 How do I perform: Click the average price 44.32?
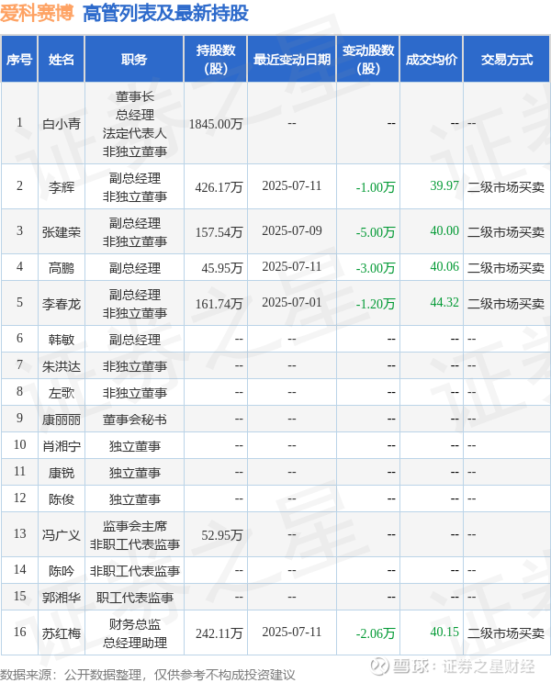pyautogui.click(x=444, y=302)
